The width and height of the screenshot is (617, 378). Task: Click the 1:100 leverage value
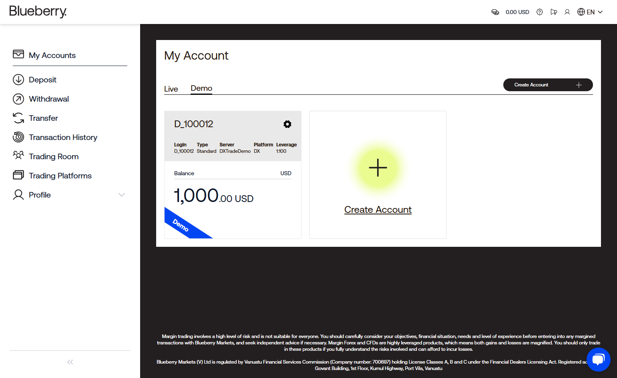pos(281,151)
